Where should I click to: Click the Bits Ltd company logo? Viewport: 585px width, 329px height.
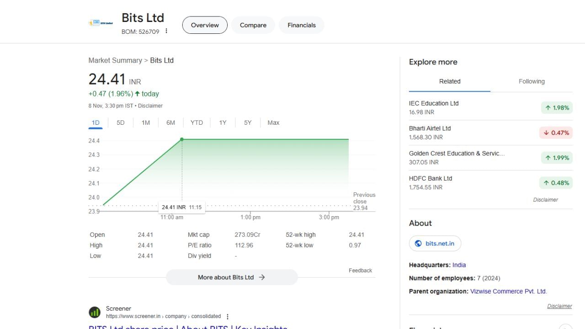coord(101,23)
